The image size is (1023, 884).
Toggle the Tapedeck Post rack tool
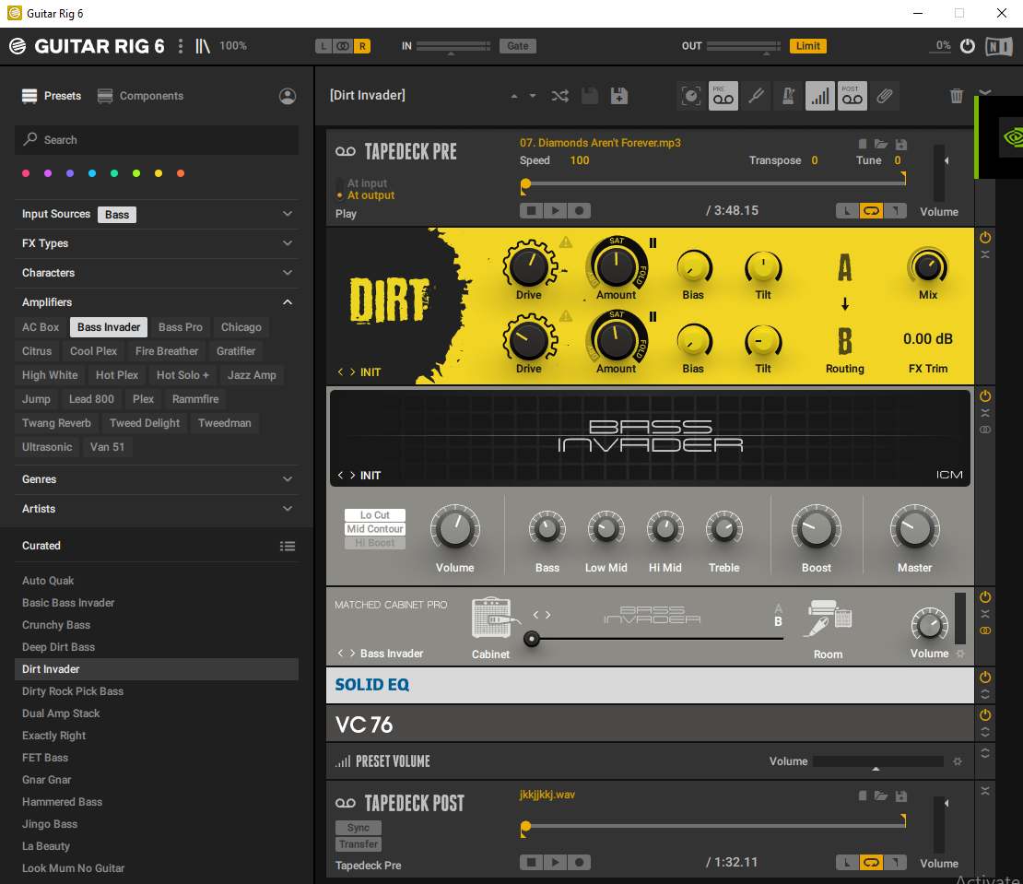click(x=852, y=96)
